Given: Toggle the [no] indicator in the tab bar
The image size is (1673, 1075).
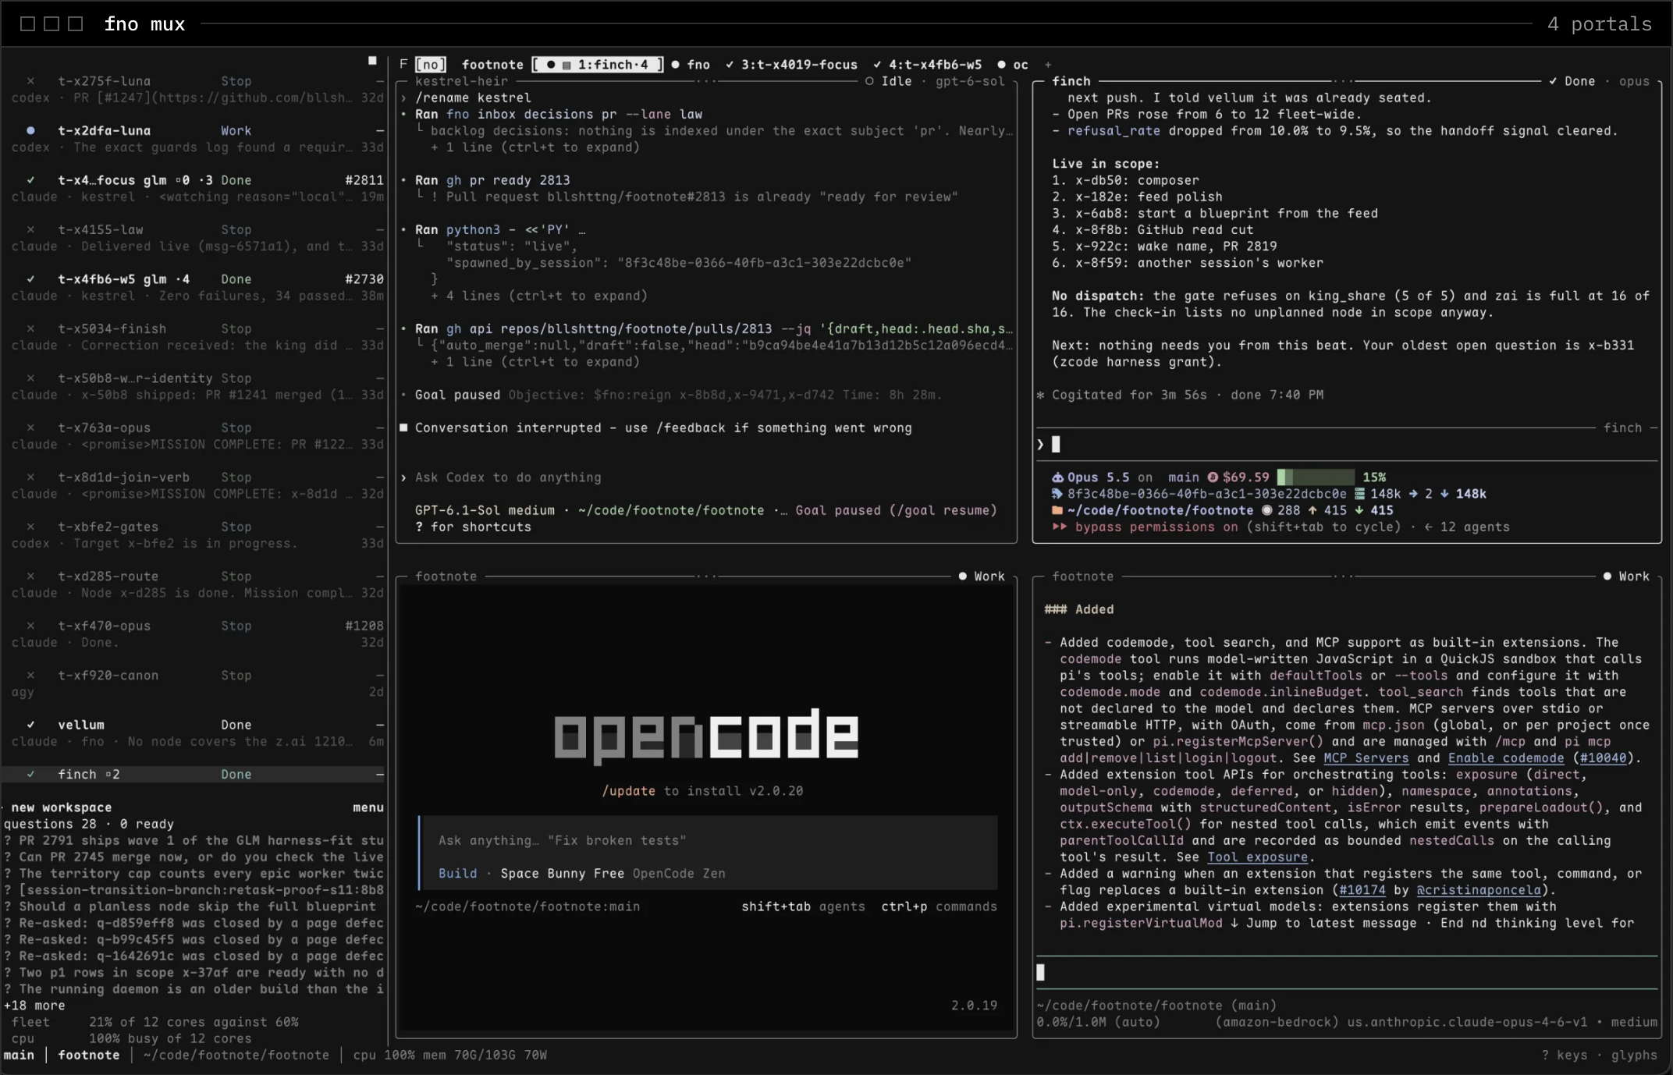Looking at the screenshot, I should coord(430,65).
